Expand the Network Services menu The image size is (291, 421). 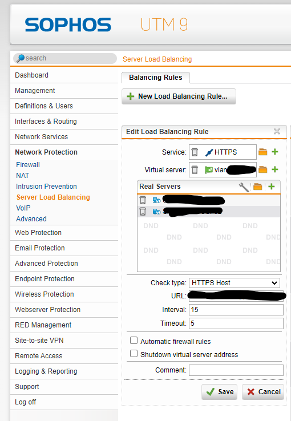[x=64, y=137]
